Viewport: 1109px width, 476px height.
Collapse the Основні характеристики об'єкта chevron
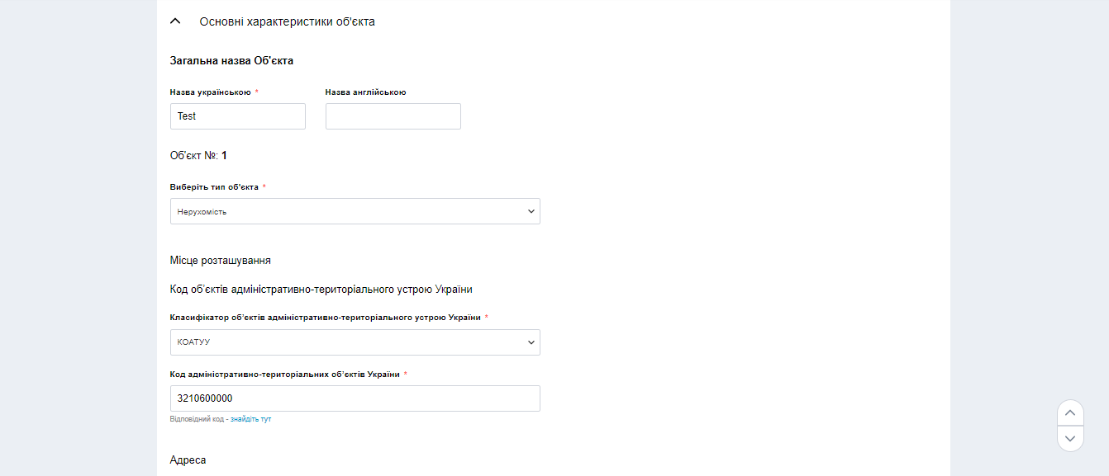[x=175, y=21]
